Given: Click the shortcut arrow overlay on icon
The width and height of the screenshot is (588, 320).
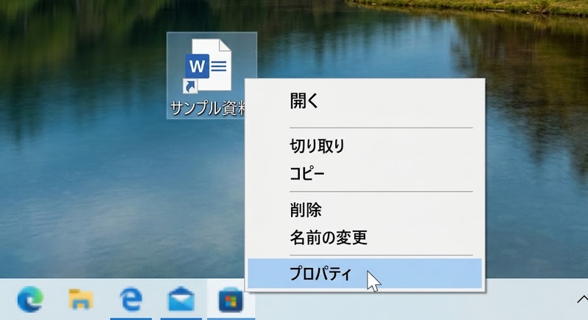Looking at the screenshot, I should click(190, 86).
